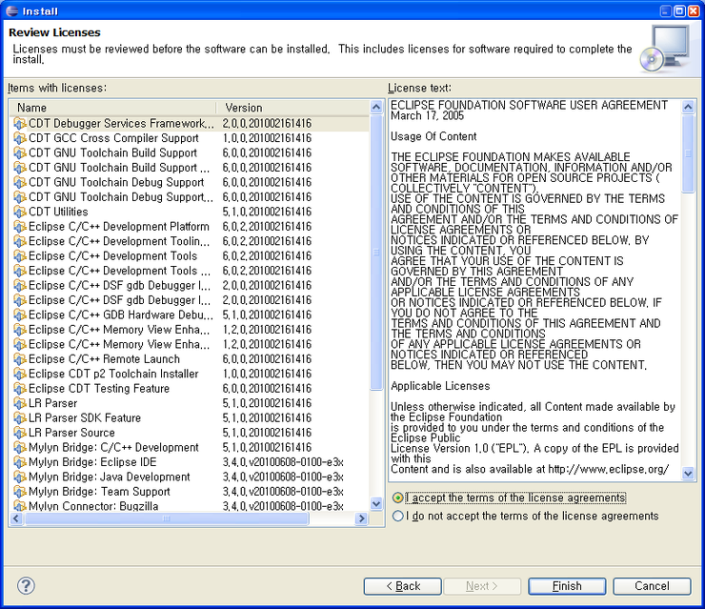This screenshot has height=609, width=705.
Task: Click the items list horizontal scroll right arrow
Action: tap(361, 518)
